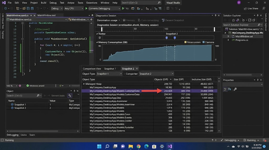This screenshot has height=150, width=269.
Task: Click the filter icon in the Object panel toolbar
Action: (x=70, y=95)
